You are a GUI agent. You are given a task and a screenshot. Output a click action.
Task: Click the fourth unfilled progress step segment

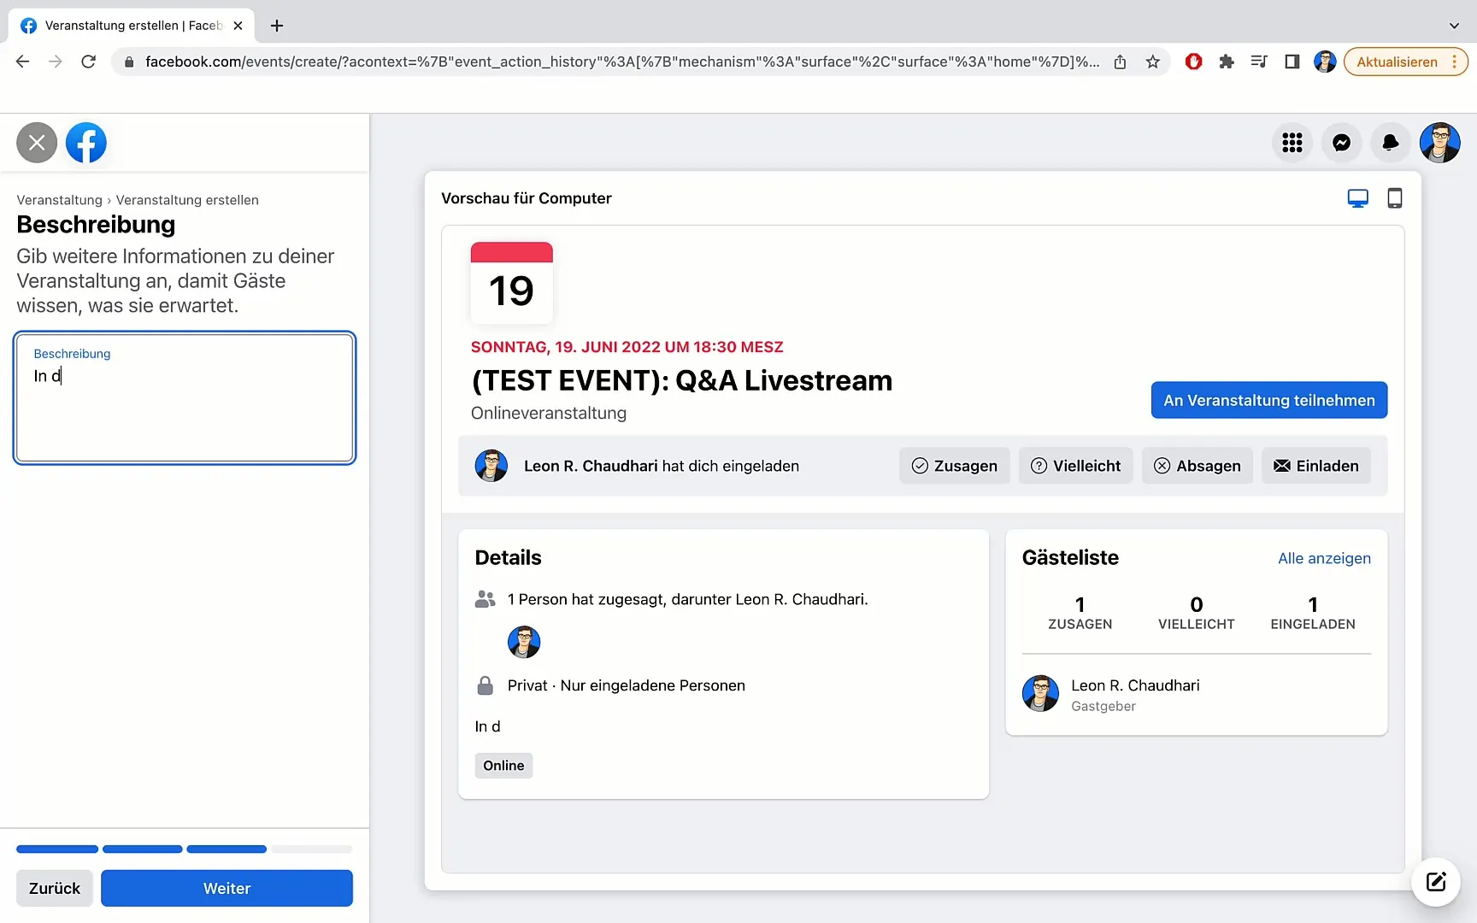tap(311, 850)
